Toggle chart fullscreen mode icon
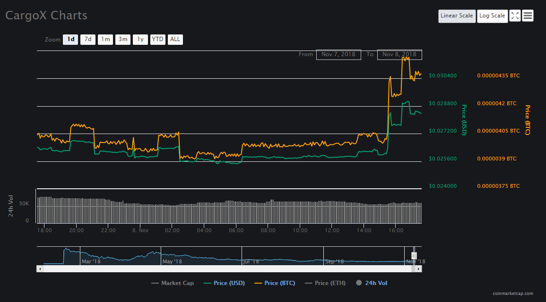 click(515, 16)
